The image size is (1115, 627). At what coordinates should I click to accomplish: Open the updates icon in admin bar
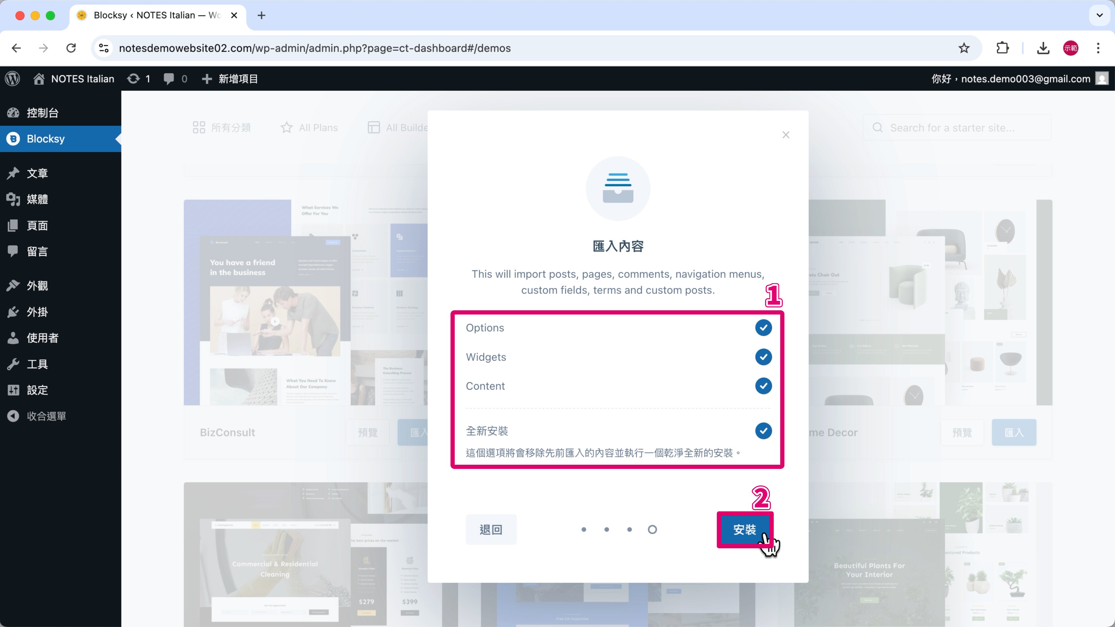(133, 79)
